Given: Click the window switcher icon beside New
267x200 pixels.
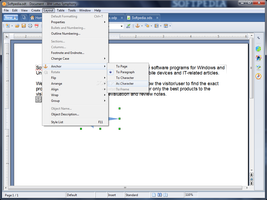Looking at the screenshot, I should tap(24, 17).
